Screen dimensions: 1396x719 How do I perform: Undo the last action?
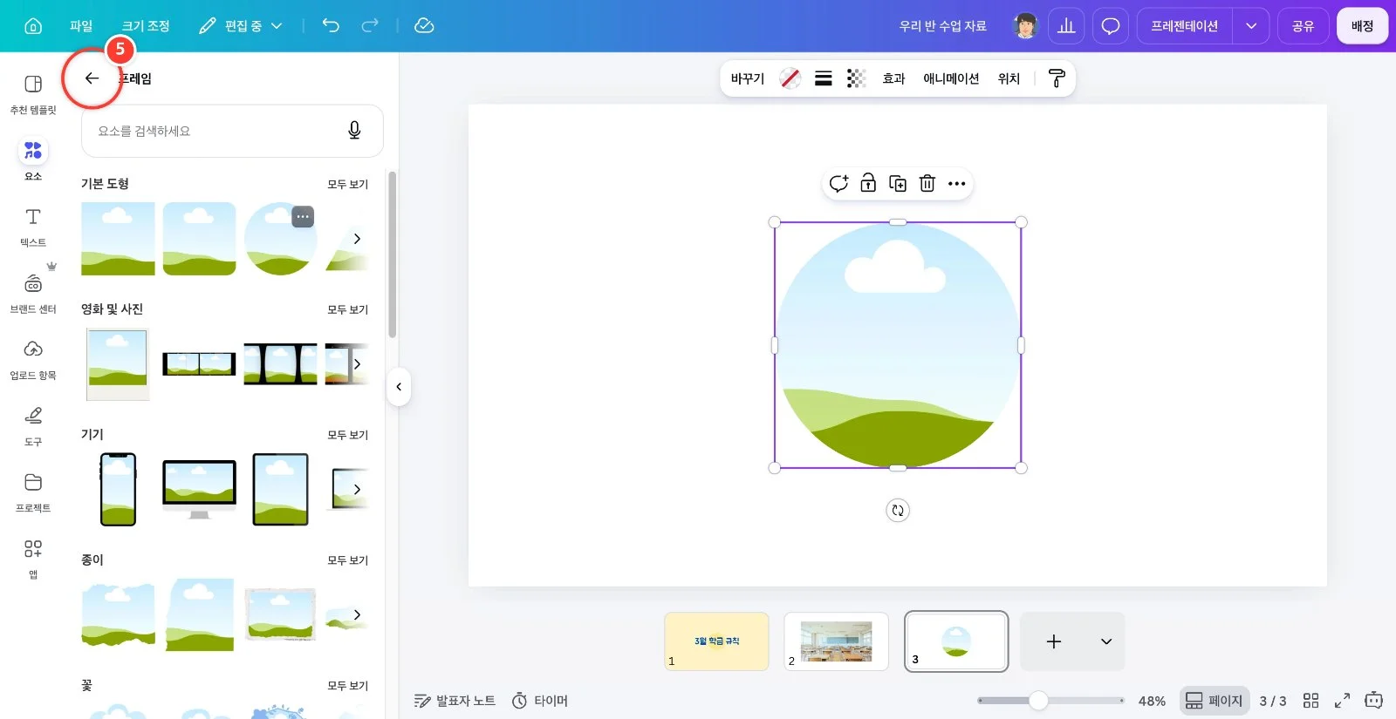331,25
